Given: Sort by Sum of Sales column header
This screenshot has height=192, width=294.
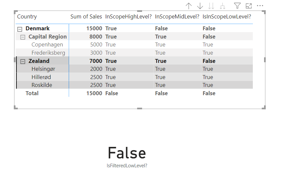Looking at the screenshot, I should tap(86, 16).
